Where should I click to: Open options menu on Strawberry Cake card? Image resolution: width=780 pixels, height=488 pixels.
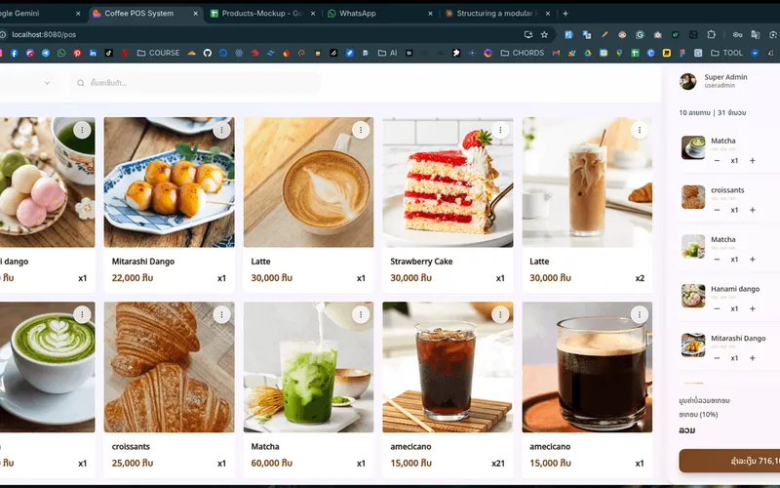[500, 130]
